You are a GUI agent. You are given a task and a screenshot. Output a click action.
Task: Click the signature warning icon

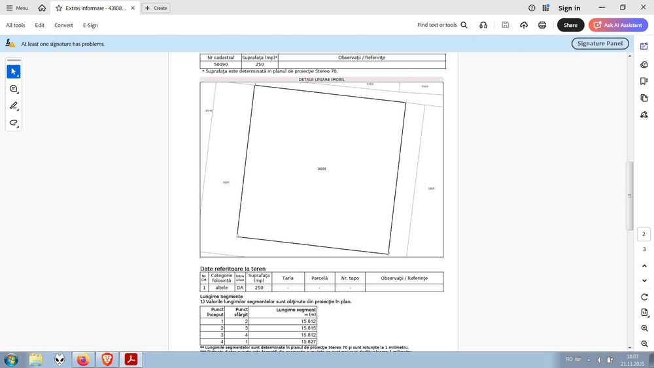tap(10, 43)
